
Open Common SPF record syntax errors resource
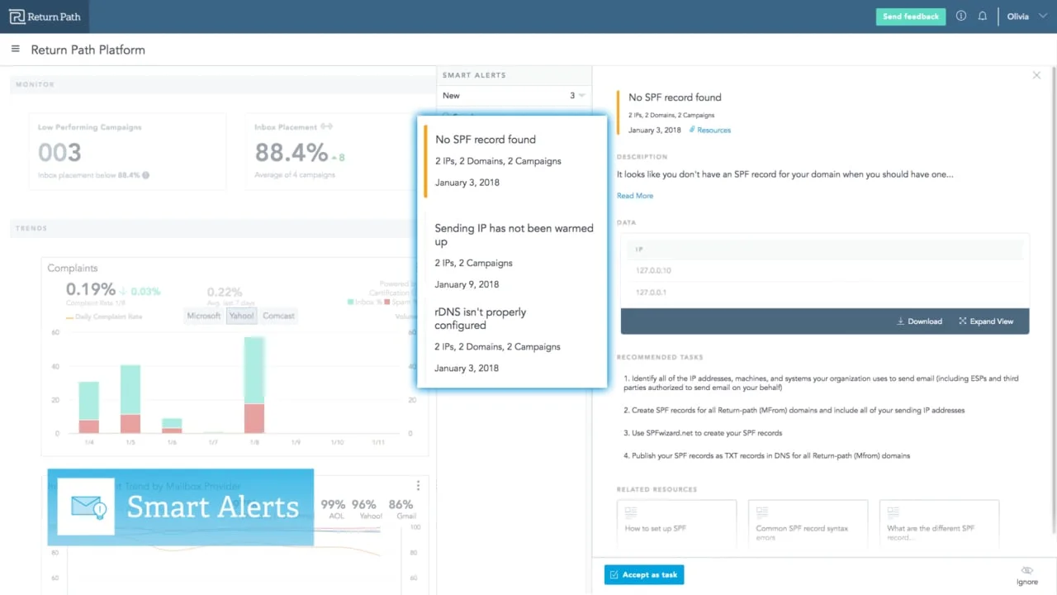click(x=808, y=522)
